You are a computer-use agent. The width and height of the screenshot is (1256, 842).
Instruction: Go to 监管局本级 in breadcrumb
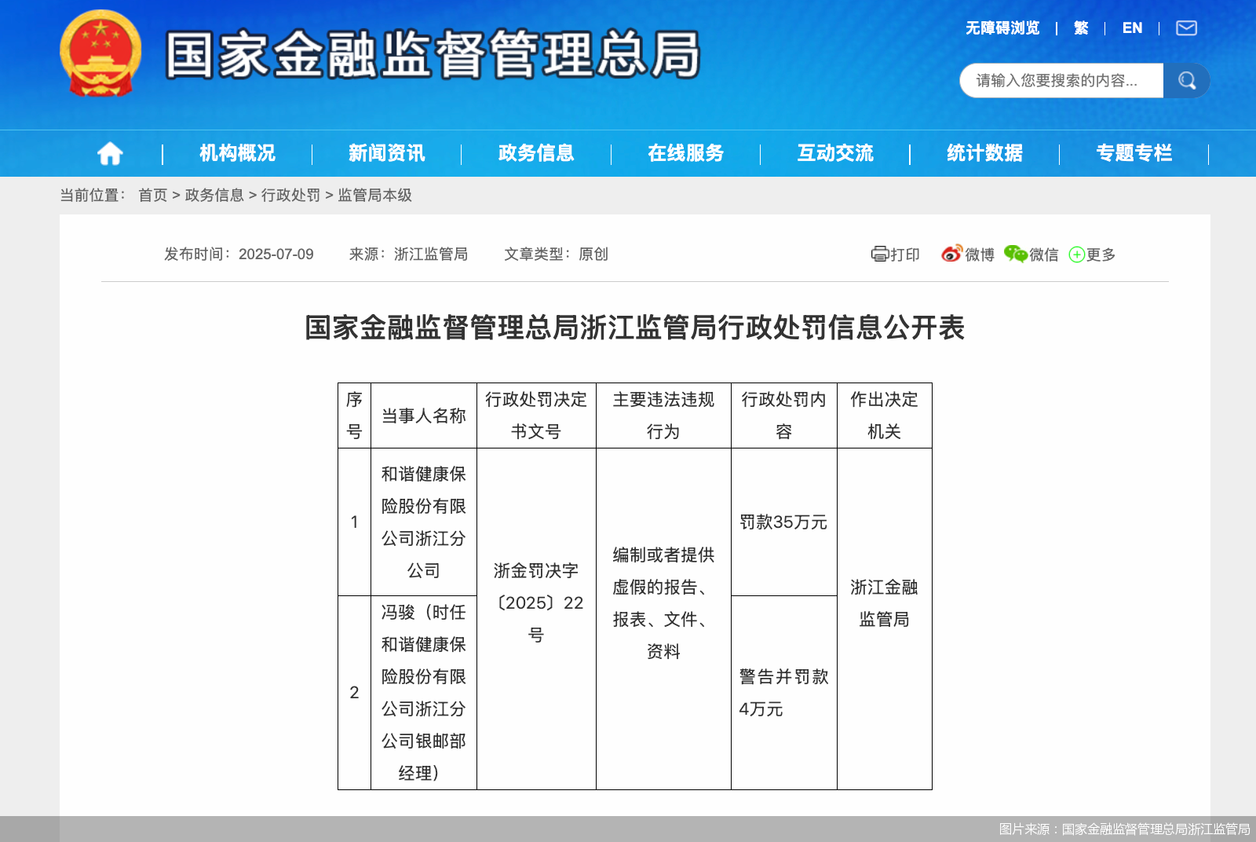pyautogui.click(x=374, y=195)
